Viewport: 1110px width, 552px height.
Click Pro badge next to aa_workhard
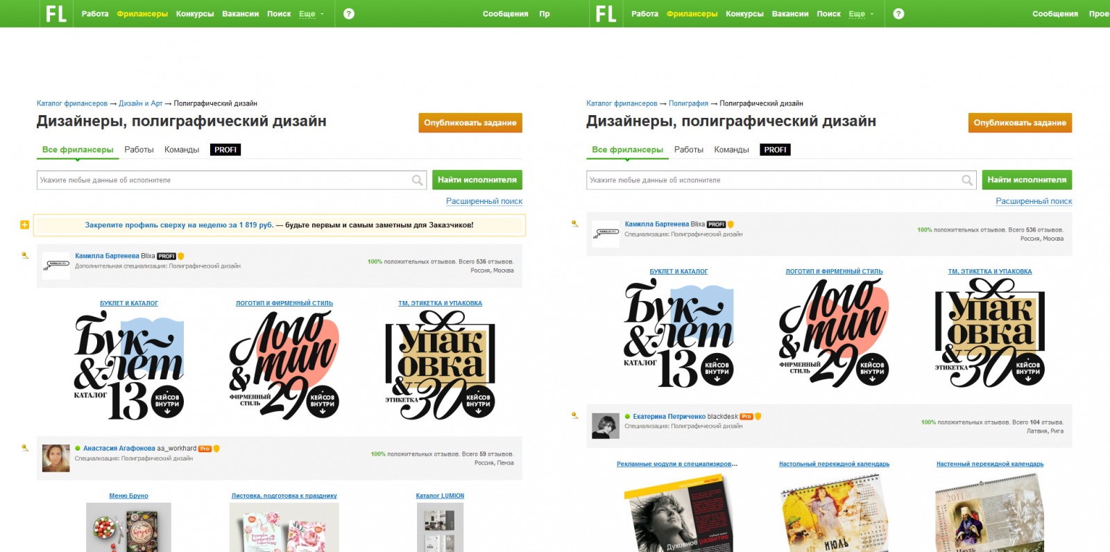[x=205, y=449]
